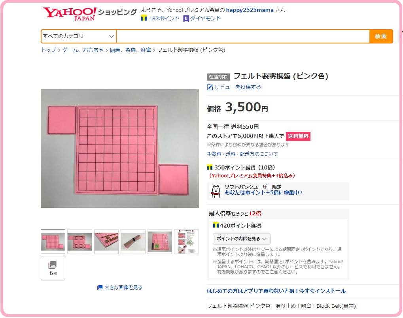Screen dimensions: 403x318
Task: Click the pencil icon for レビューを投稿する
Action: (210, 87)
